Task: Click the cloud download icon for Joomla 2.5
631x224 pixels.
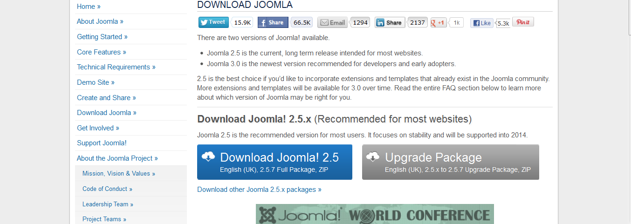Action: (x=208, y=157)
